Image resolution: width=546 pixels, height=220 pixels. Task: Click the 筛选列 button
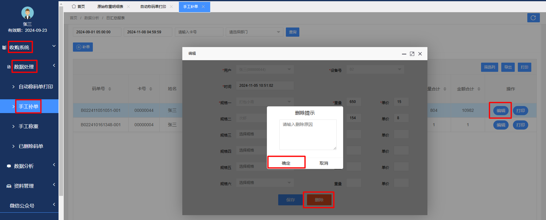490,67
